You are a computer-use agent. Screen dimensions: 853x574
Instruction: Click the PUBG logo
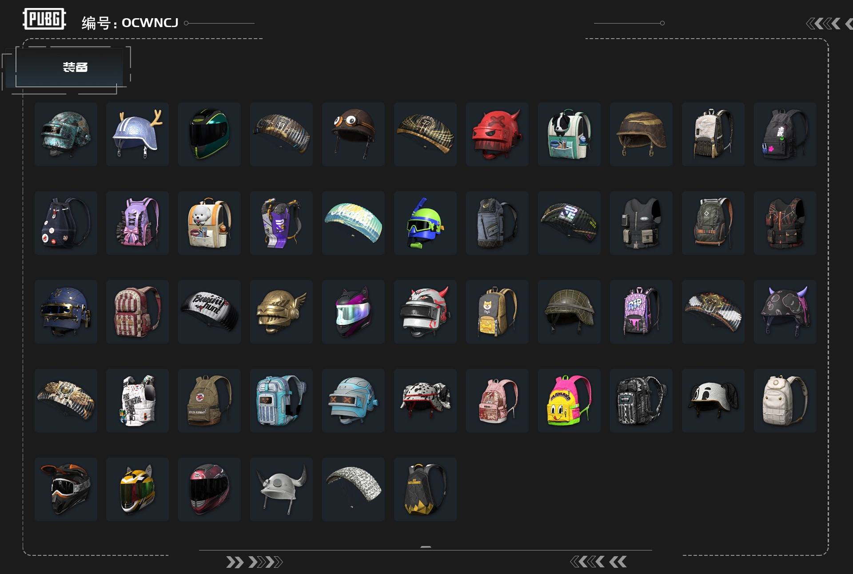[44, 19]
